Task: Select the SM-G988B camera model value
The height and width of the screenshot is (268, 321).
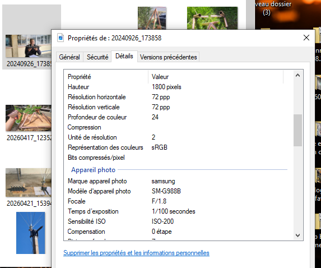Action: click(166, 191)
